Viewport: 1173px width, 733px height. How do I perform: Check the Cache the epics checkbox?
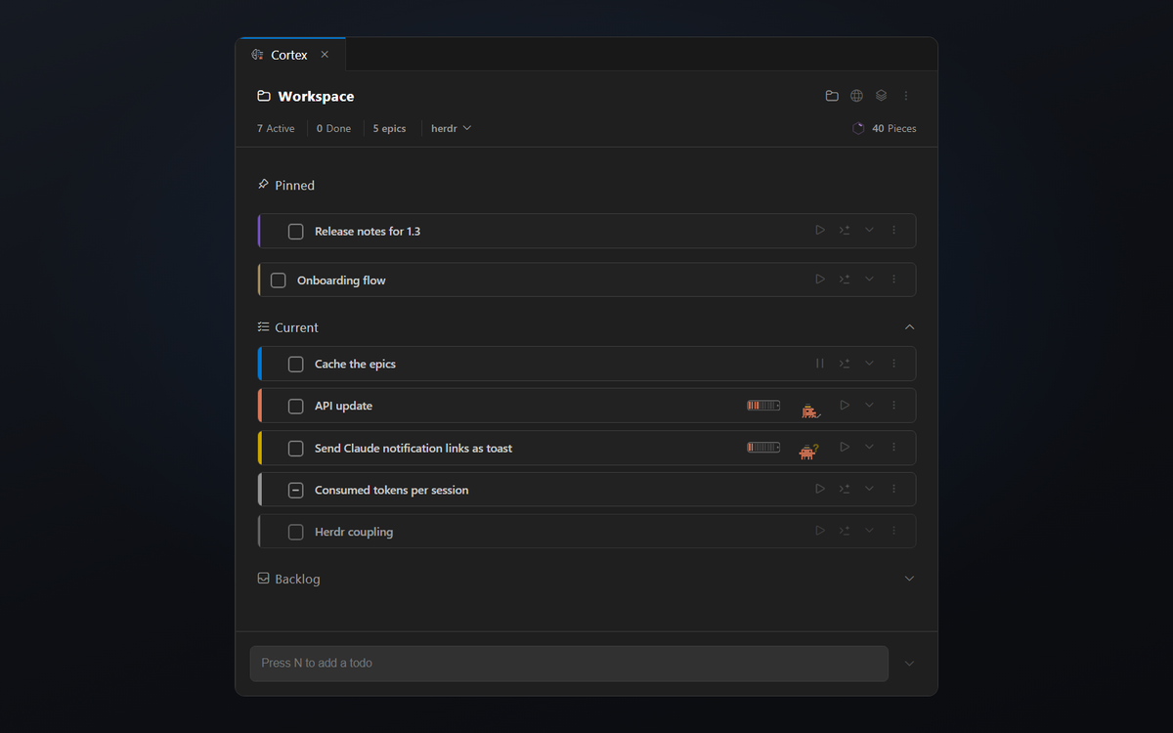[x=296, y=364]
